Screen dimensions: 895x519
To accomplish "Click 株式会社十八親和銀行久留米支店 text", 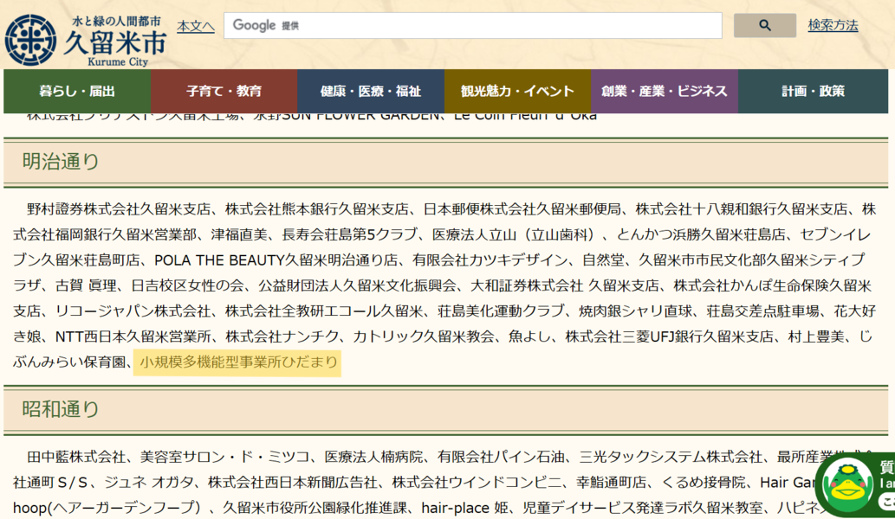I will [742, 209].
